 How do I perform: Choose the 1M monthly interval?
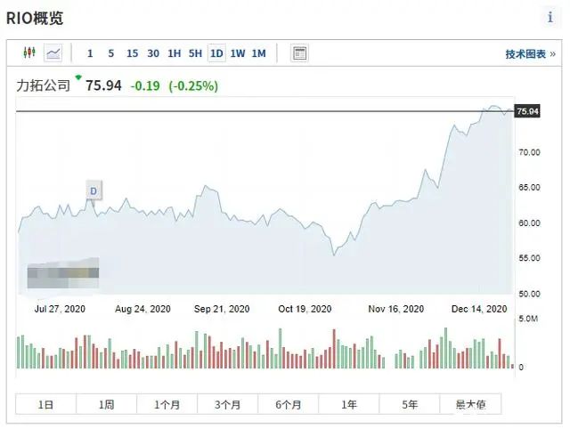(x=258, y=53)
